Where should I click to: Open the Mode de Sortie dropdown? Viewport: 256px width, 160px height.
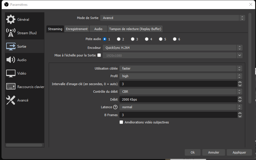[x=172, y=18]
